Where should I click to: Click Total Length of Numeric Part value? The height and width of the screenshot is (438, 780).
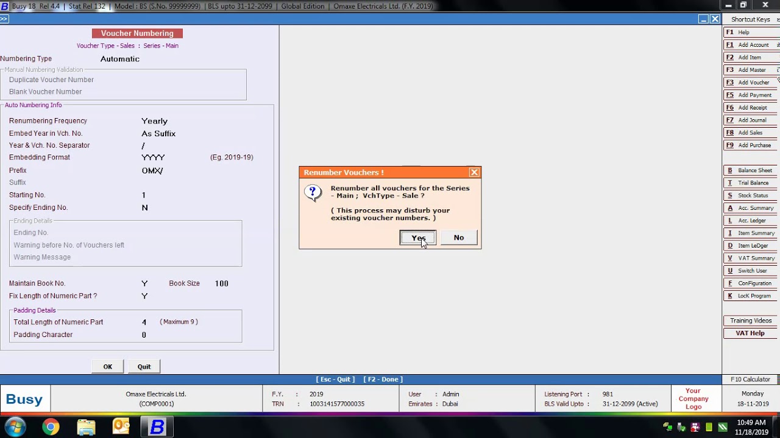[144, 322]
